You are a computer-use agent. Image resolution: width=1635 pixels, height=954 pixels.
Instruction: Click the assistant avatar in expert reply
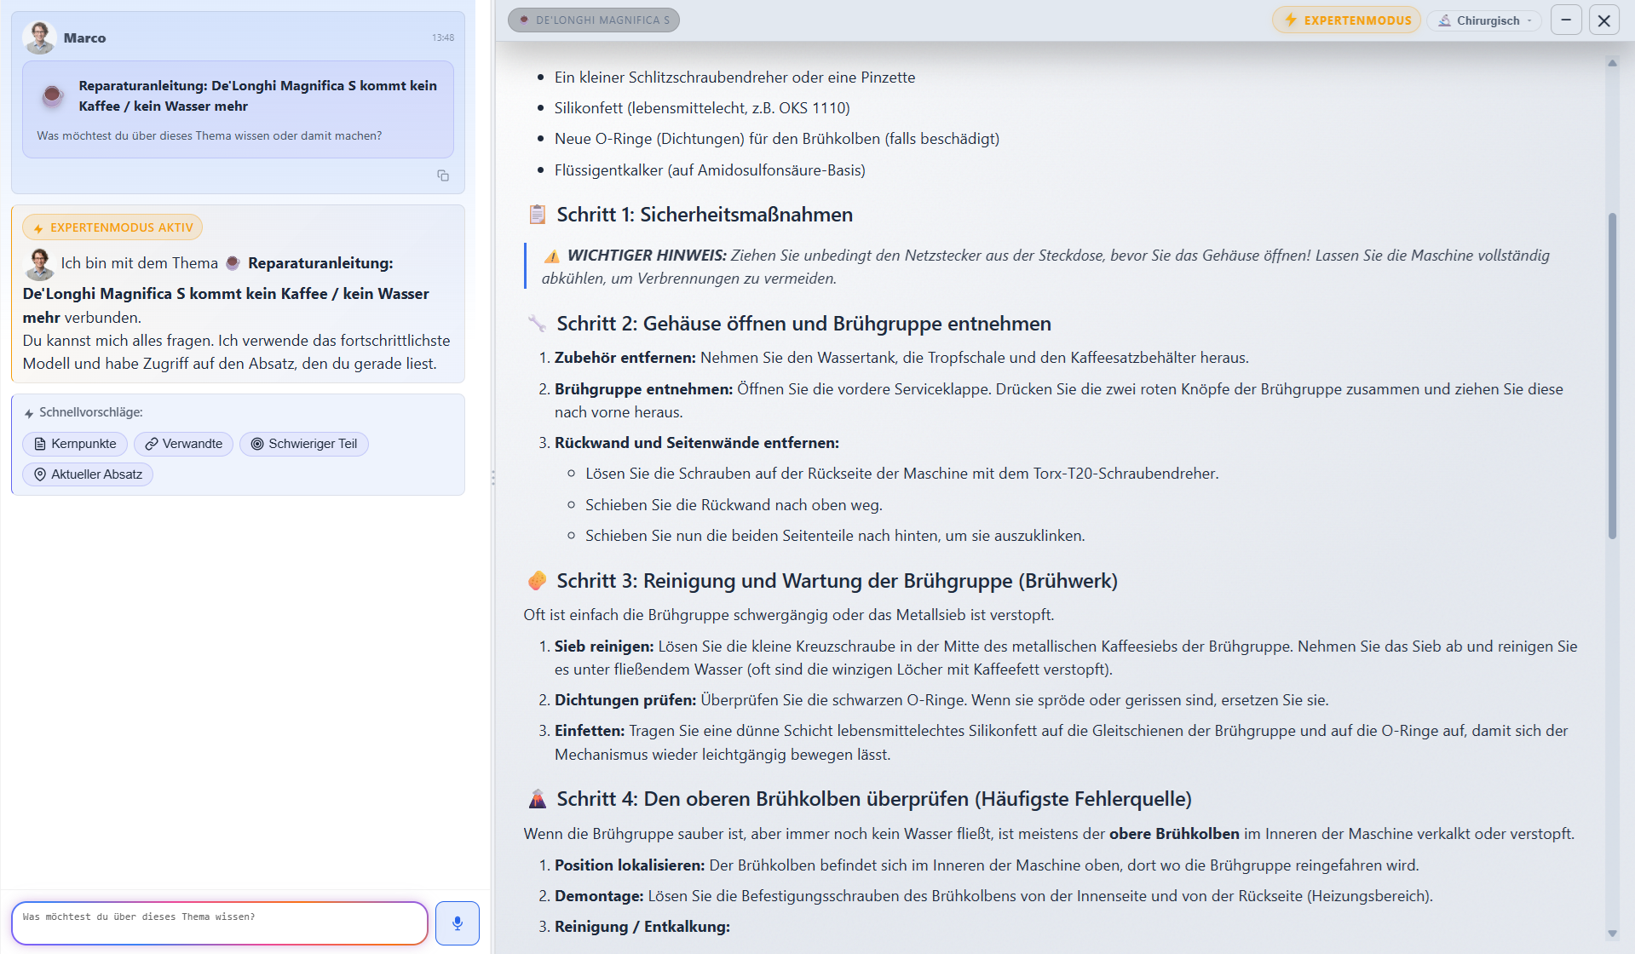click(x=39, y=264)
